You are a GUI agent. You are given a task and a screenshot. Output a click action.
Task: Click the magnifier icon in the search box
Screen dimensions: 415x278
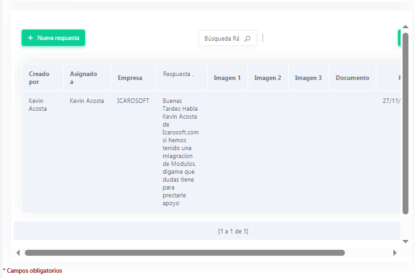click(247, 39)
